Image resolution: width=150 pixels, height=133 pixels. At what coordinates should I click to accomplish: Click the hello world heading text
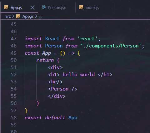[x=79, y=75]
